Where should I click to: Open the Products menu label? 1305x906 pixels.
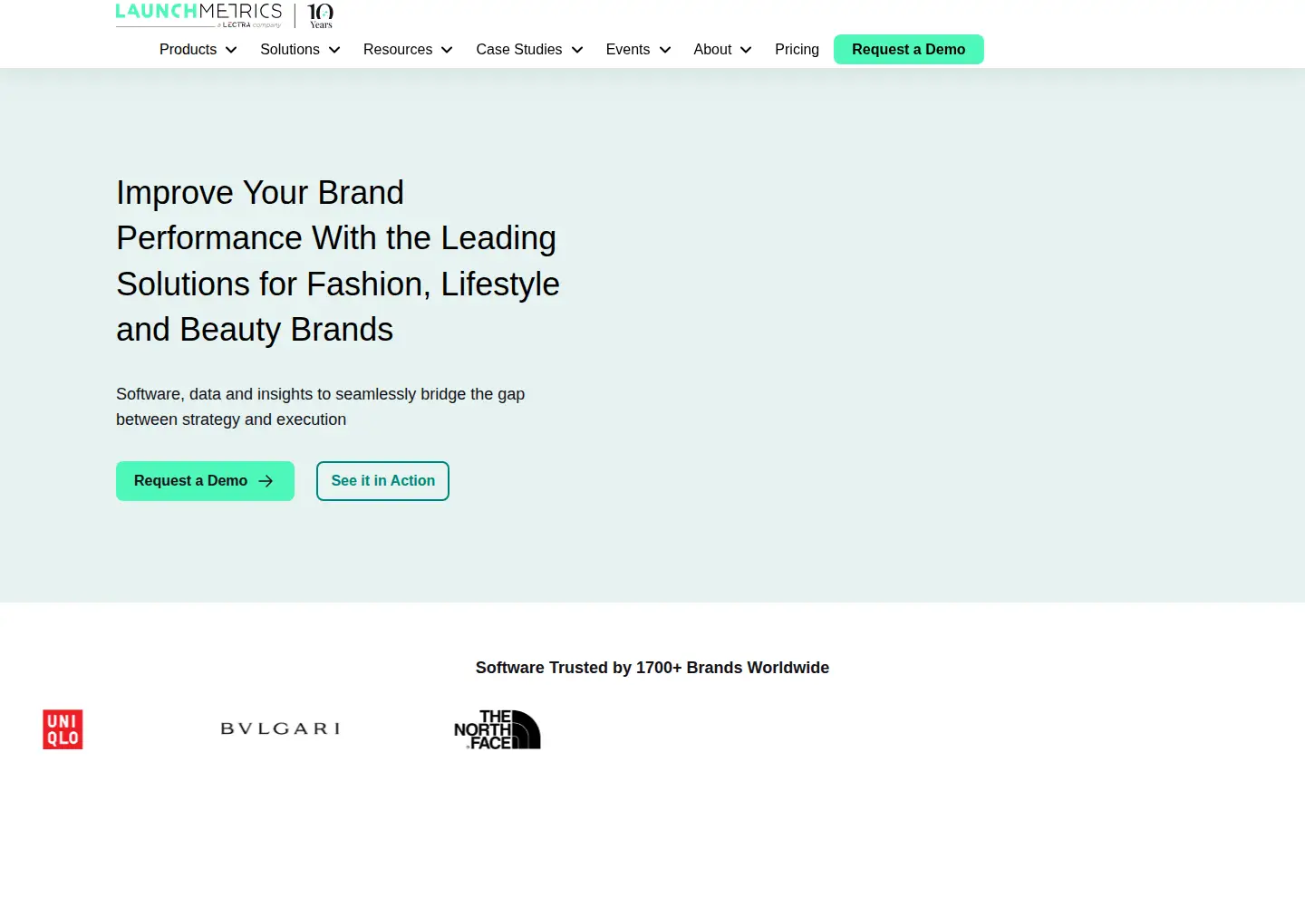[x=188, y=50]
